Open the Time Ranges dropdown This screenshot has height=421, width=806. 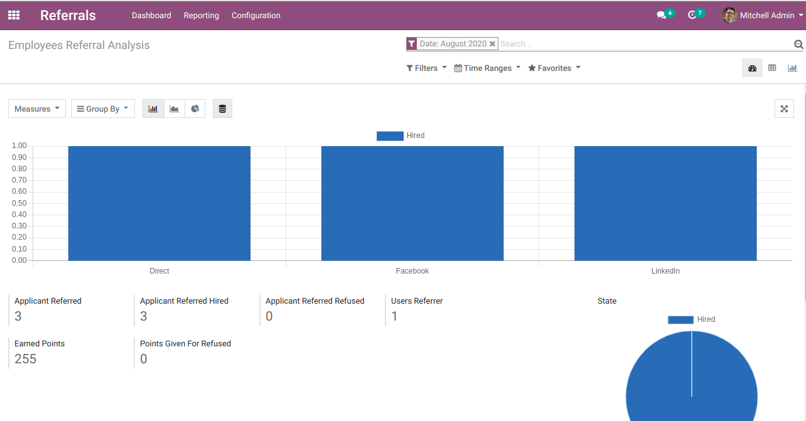click(487, 68)
